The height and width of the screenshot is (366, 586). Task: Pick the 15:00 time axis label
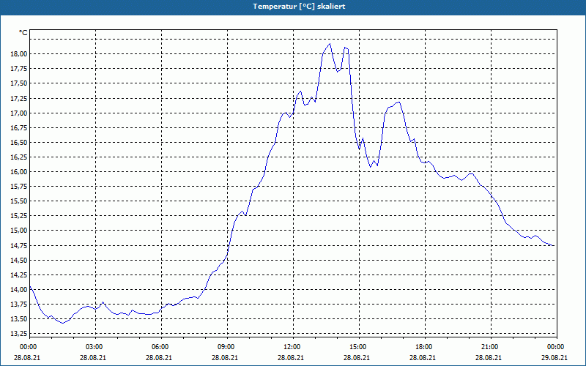point(359,347)
